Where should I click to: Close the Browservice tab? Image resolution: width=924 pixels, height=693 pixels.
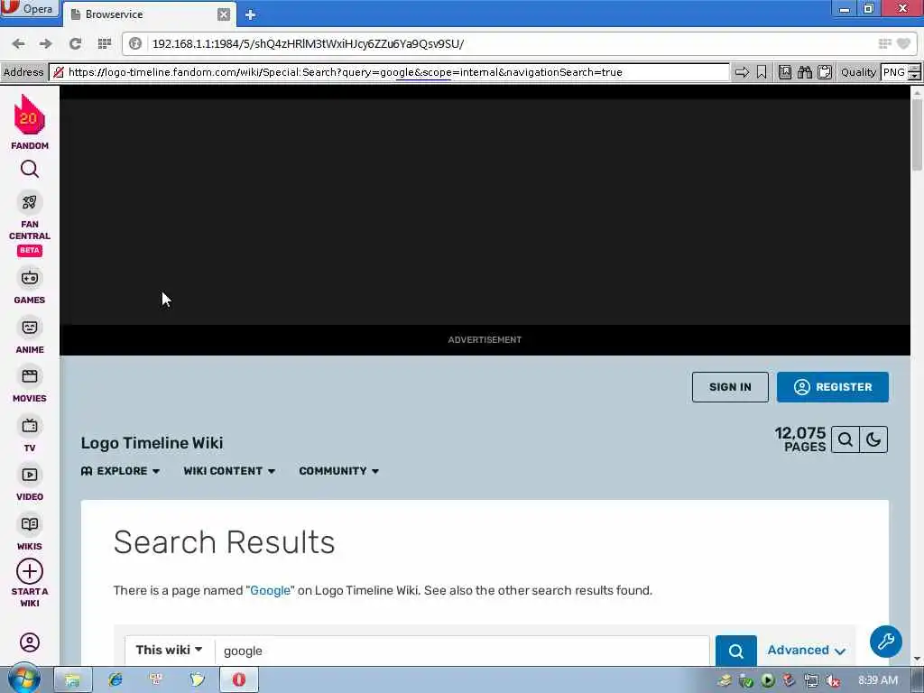224,14
